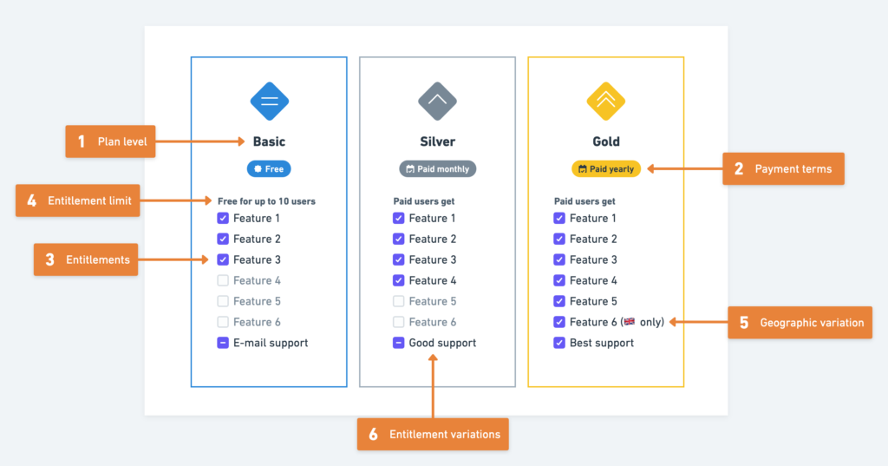
Task: Click the yellow Gold plan diamond icon
Action: (x=606, y=102)
